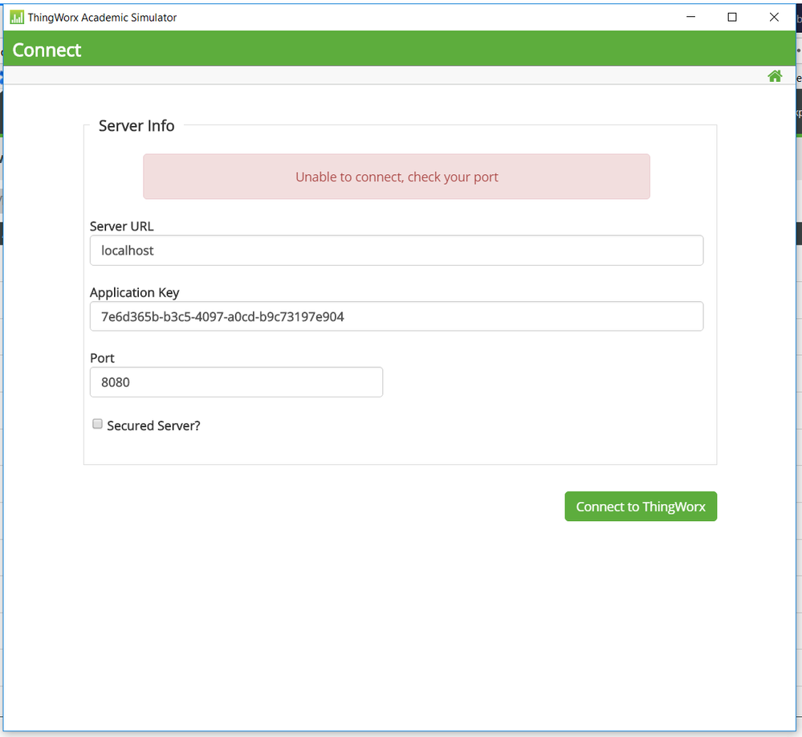Click the Connect to ThingWorx button
The height and width of the screenshot is (737, 802).
(641, 507)
